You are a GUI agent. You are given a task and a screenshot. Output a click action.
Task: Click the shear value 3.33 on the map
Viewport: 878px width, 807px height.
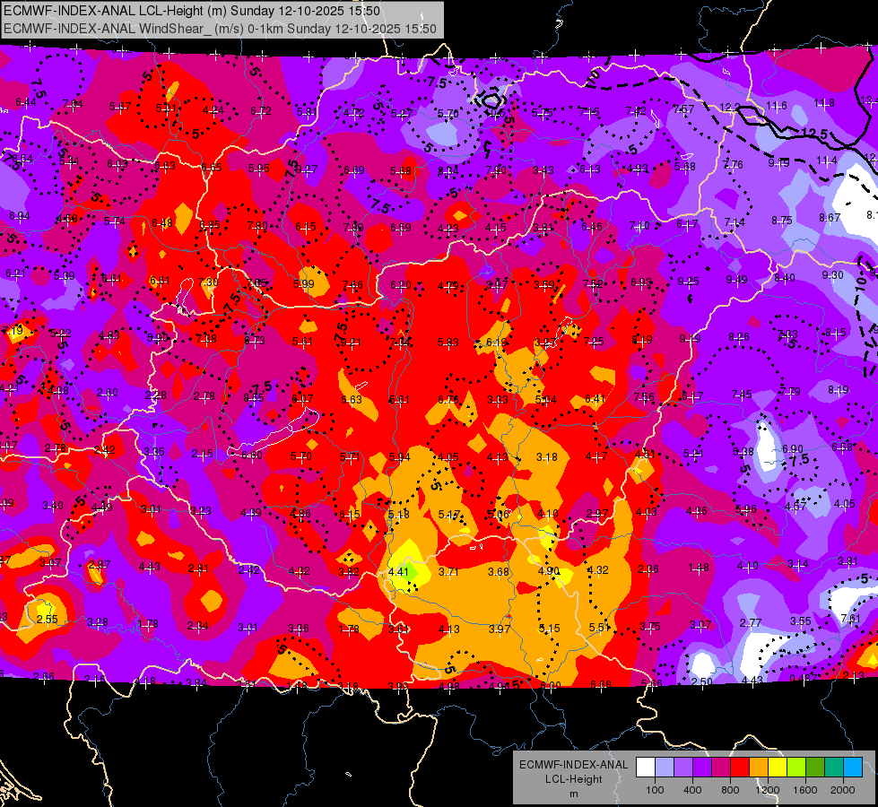click(x=497, y=399)
